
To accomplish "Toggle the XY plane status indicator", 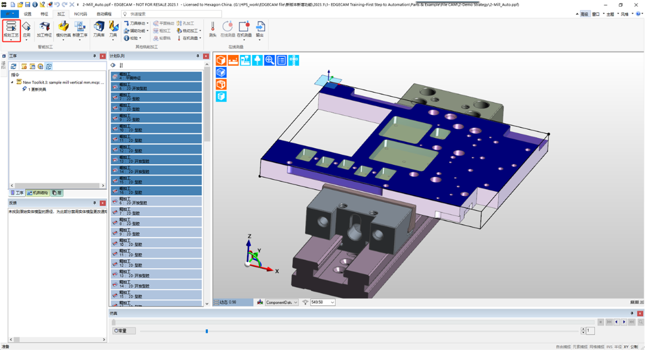I will (626, 346).
